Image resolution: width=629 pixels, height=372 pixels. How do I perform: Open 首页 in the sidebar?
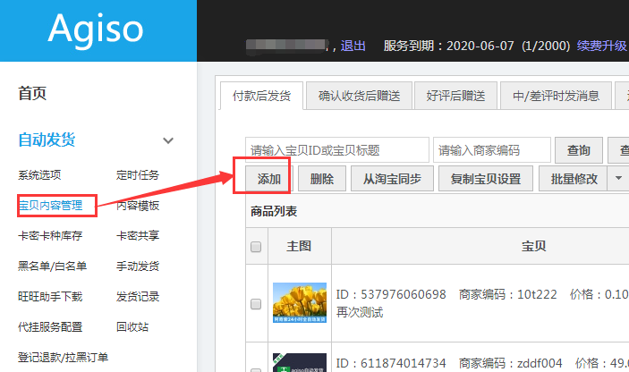point(32,93)
